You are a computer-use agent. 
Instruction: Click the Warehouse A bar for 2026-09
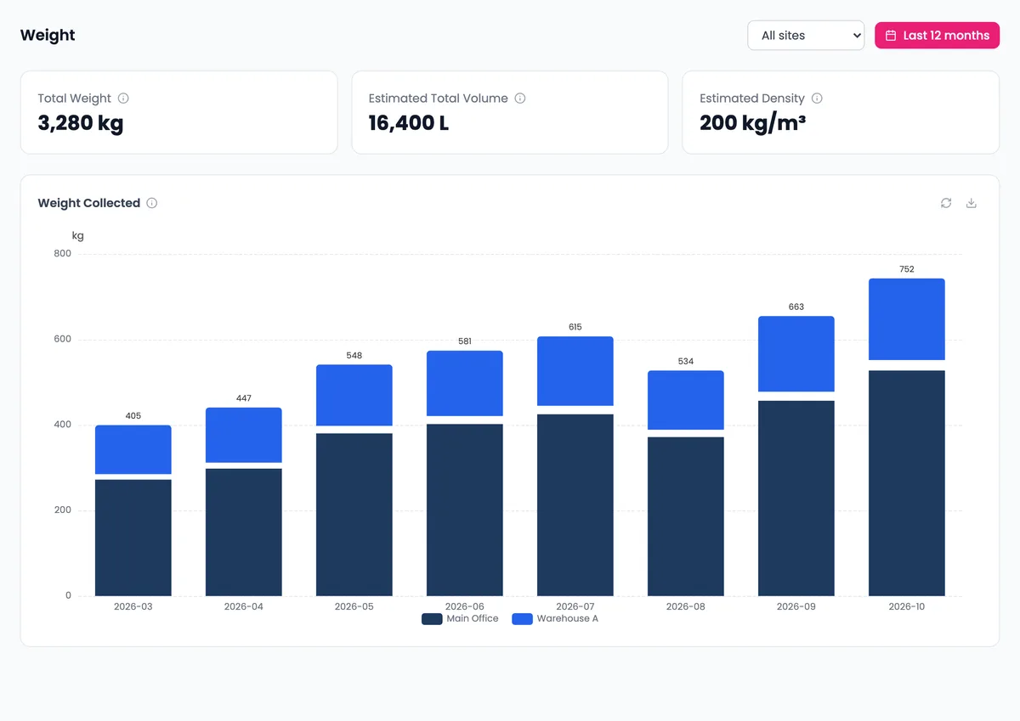click(x=796, y=353)
